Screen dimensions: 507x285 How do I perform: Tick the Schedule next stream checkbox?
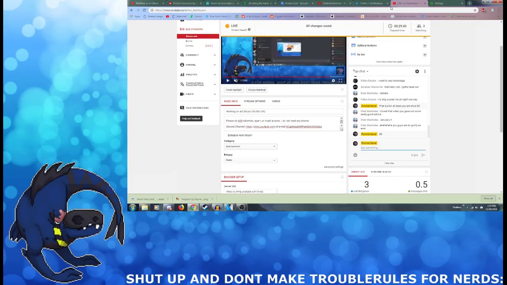click(226, 135)
